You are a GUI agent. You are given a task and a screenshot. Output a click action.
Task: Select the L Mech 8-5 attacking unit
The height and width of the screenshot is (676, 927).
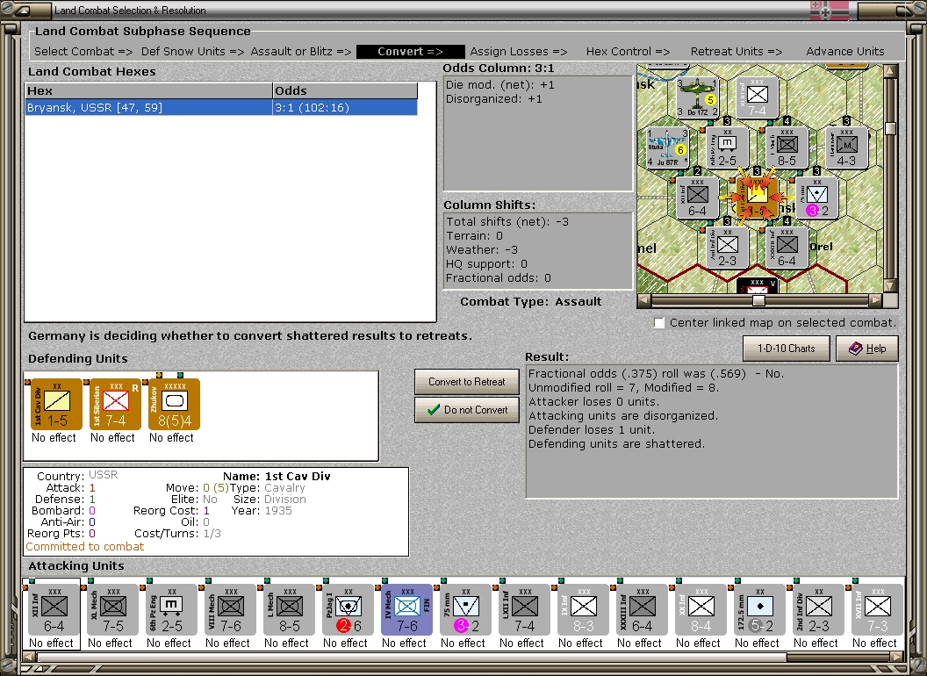(289, 610)
